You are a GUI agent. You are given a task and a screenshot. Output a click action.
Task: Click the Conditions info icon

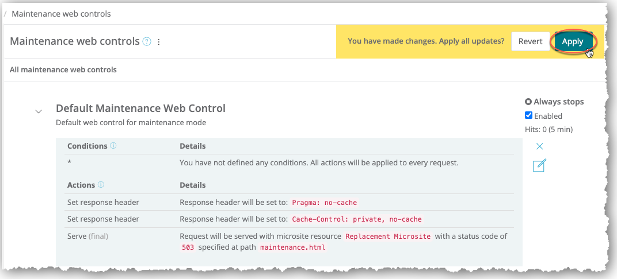(113, 146)
